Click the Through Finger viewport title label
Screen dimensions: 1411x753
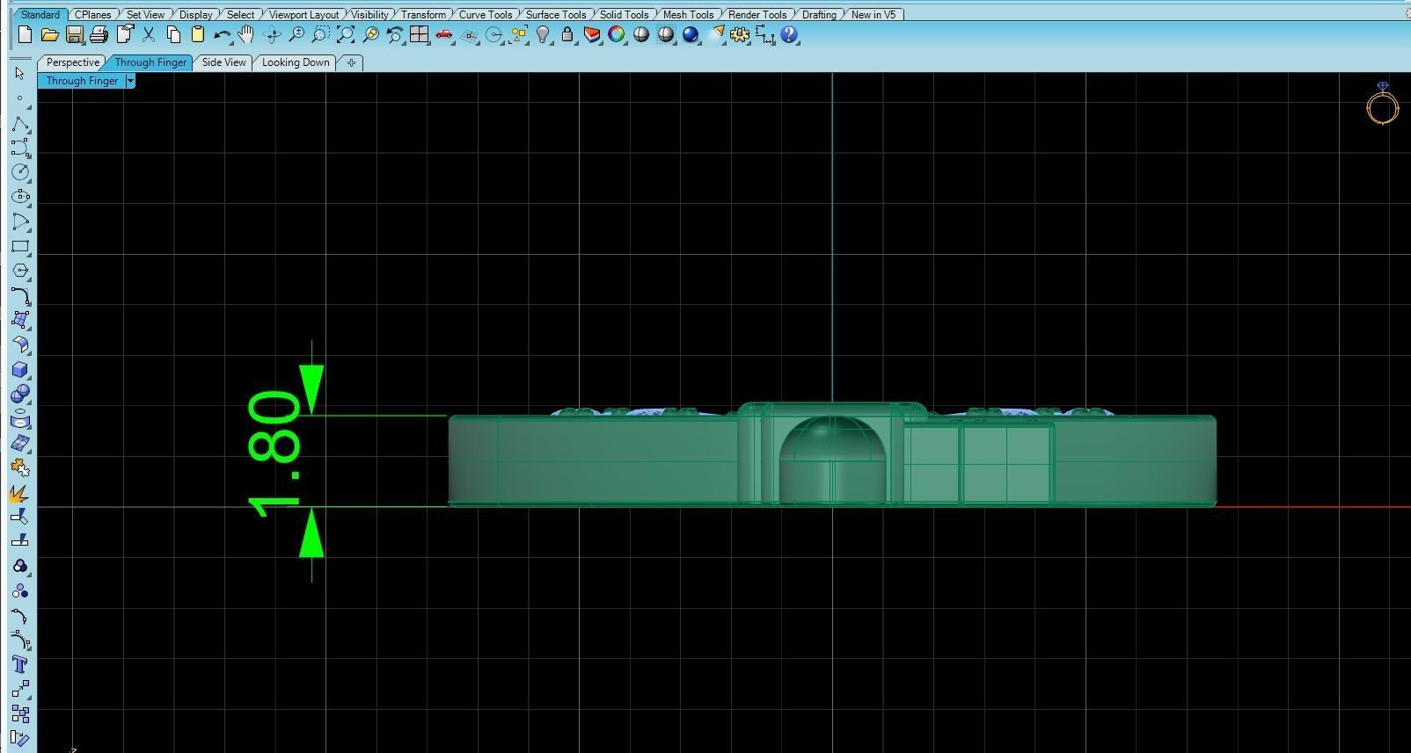pyautogui.click(x=82, y=81)
